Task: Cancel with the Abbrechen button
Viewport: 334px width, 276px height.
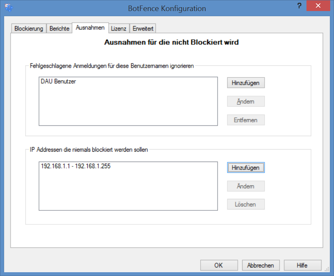Action: point(261,265)
